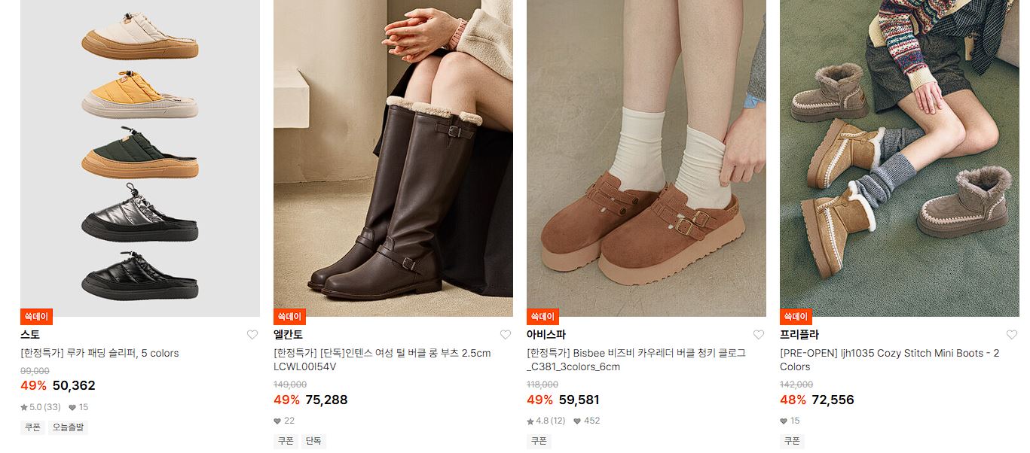This screenshot has width=1030, height=453.
Task: Open the 엘칸토 brand link
Action: coord(288,335)
